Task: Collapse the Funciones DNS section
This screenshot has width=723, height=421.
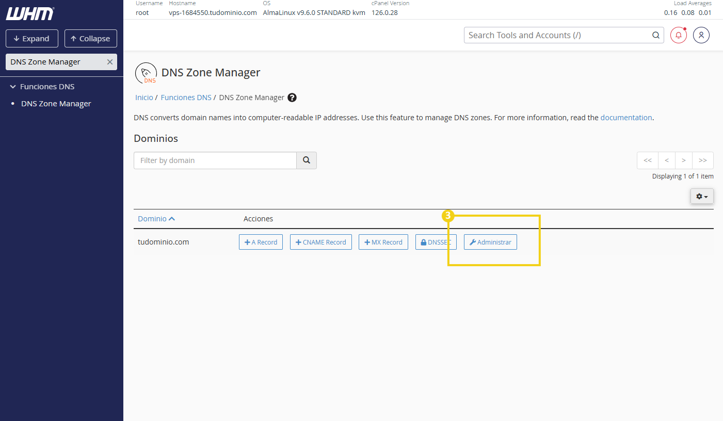Action: coord(13,87)
